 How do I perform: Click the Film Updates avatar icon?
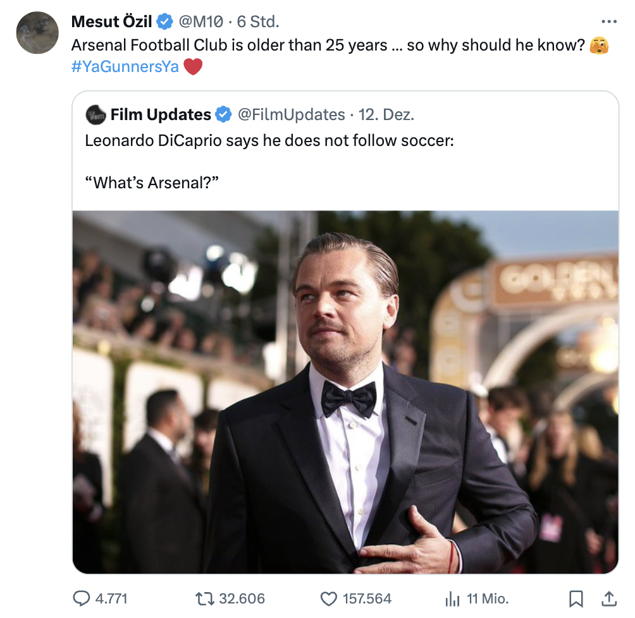(x=96, y=114)
